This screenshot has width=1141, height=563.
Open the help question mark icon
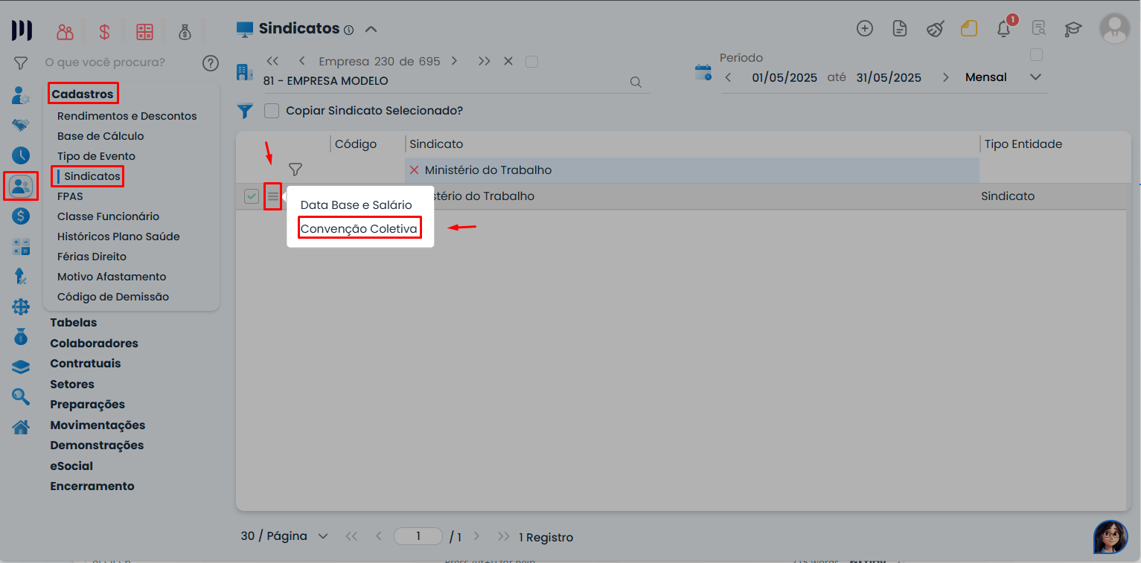[x=211, y=63]
